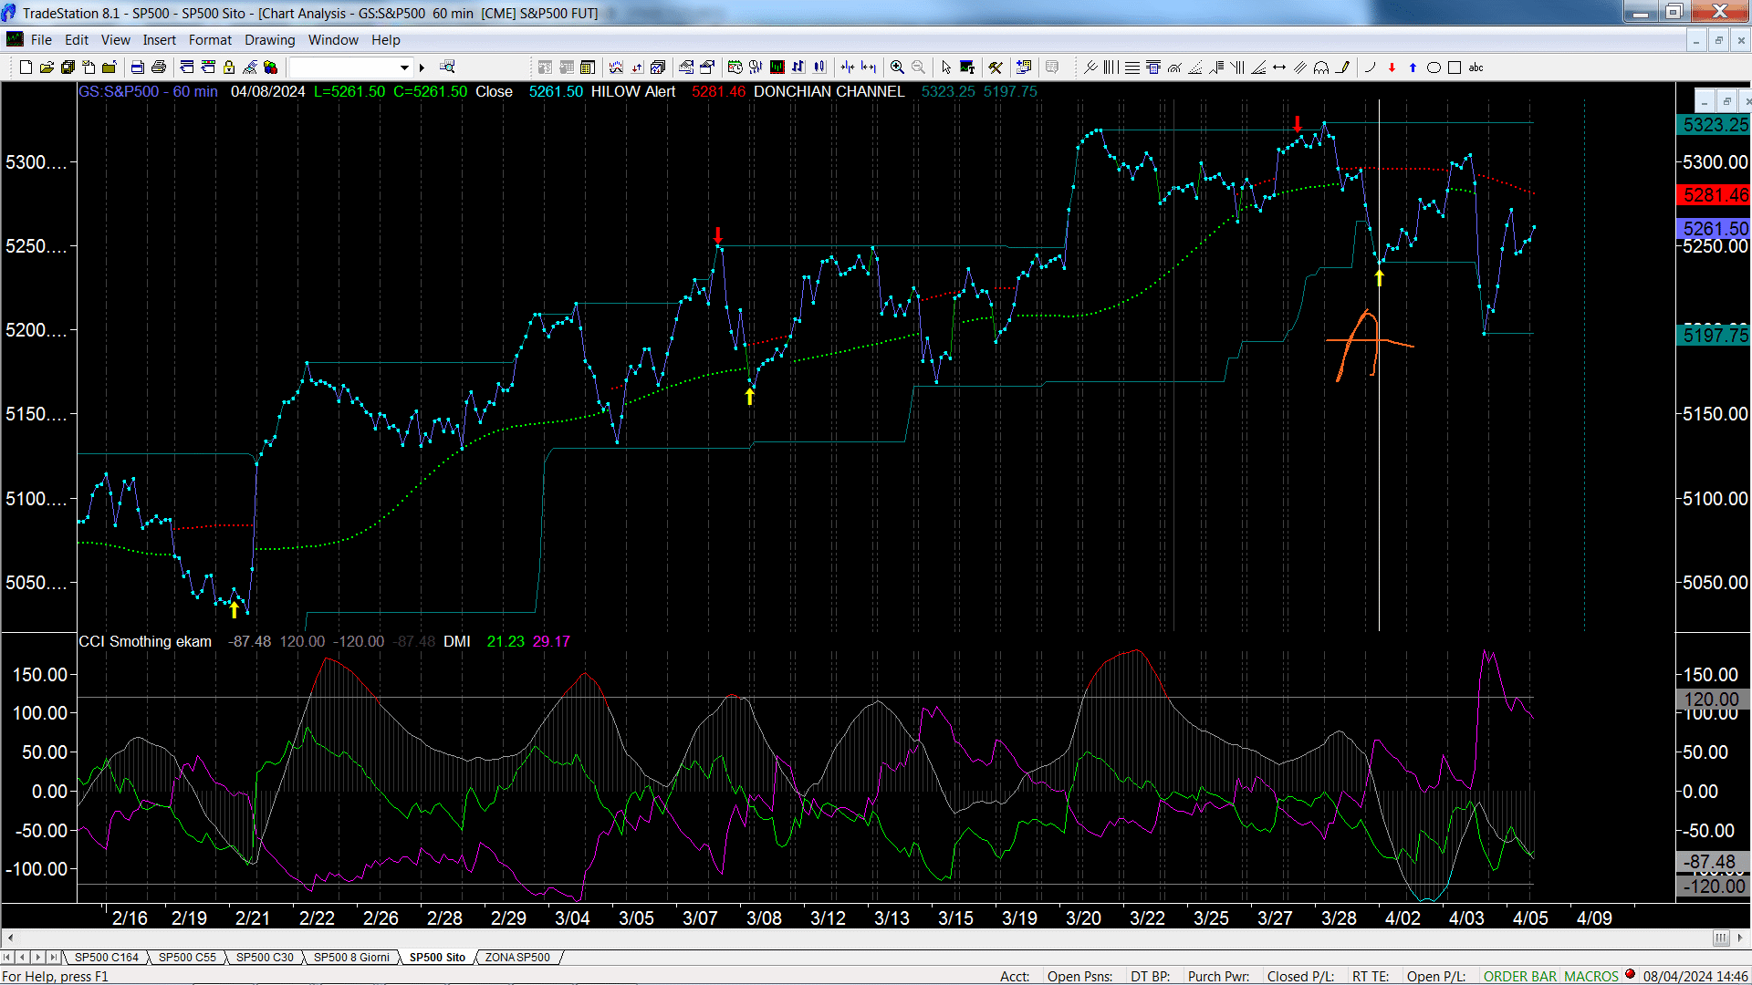The height and width of the screenshot is (985, 1752).
Task: Click the CCI Smothing ekam indicator label
Action: pos(145,642)
